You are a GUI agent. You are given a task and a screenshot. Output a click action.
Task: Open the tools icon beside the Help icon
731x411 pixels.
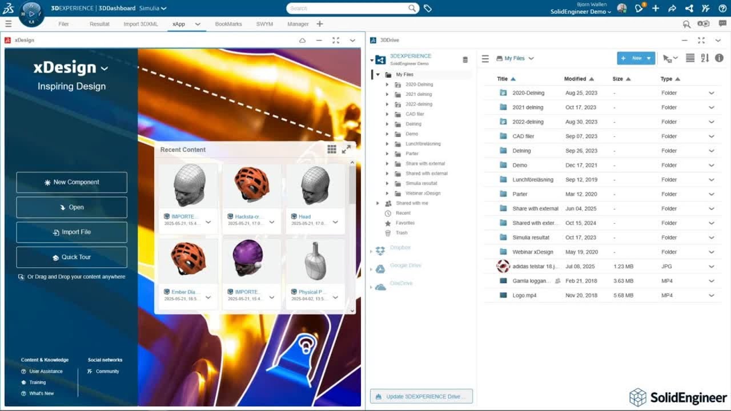(x=706, y=9)
